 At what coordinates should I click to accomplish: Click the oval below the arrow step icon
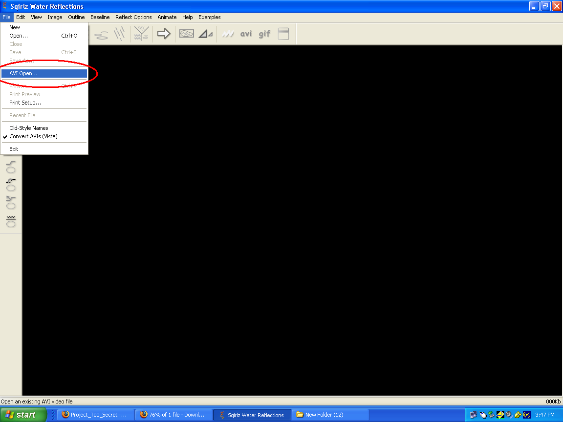[x=11, y=206]
